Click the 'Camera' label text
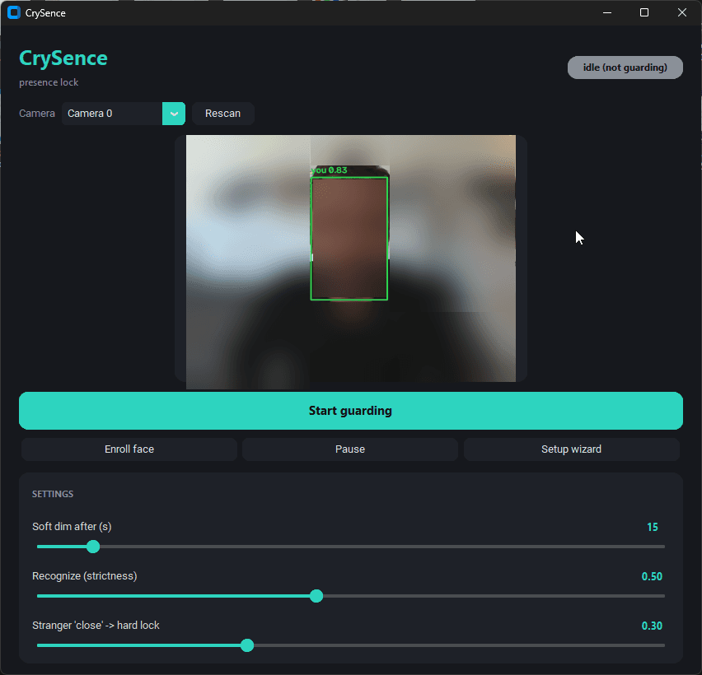 coord(37,114)
